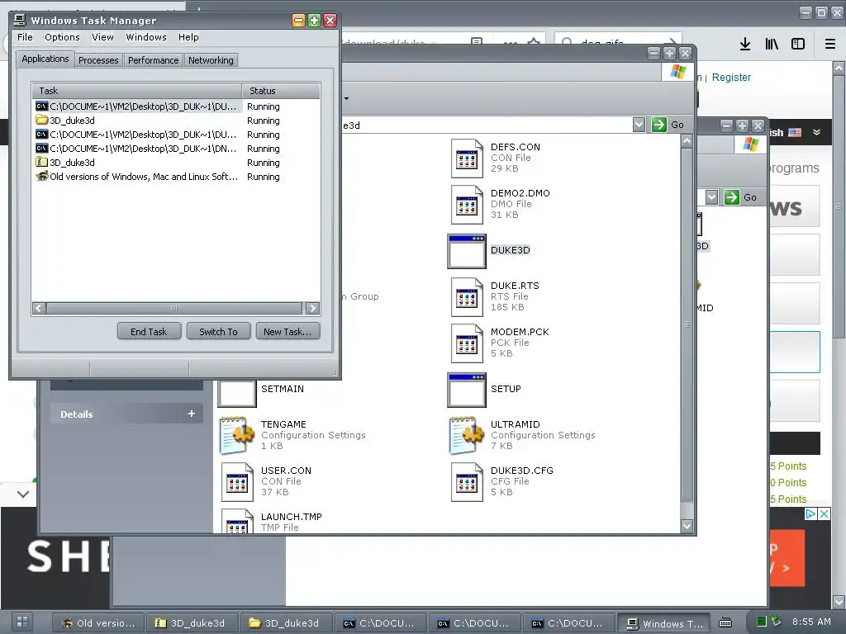
Task: Switch to the Performance tab
Action: [x=153, y=60]
